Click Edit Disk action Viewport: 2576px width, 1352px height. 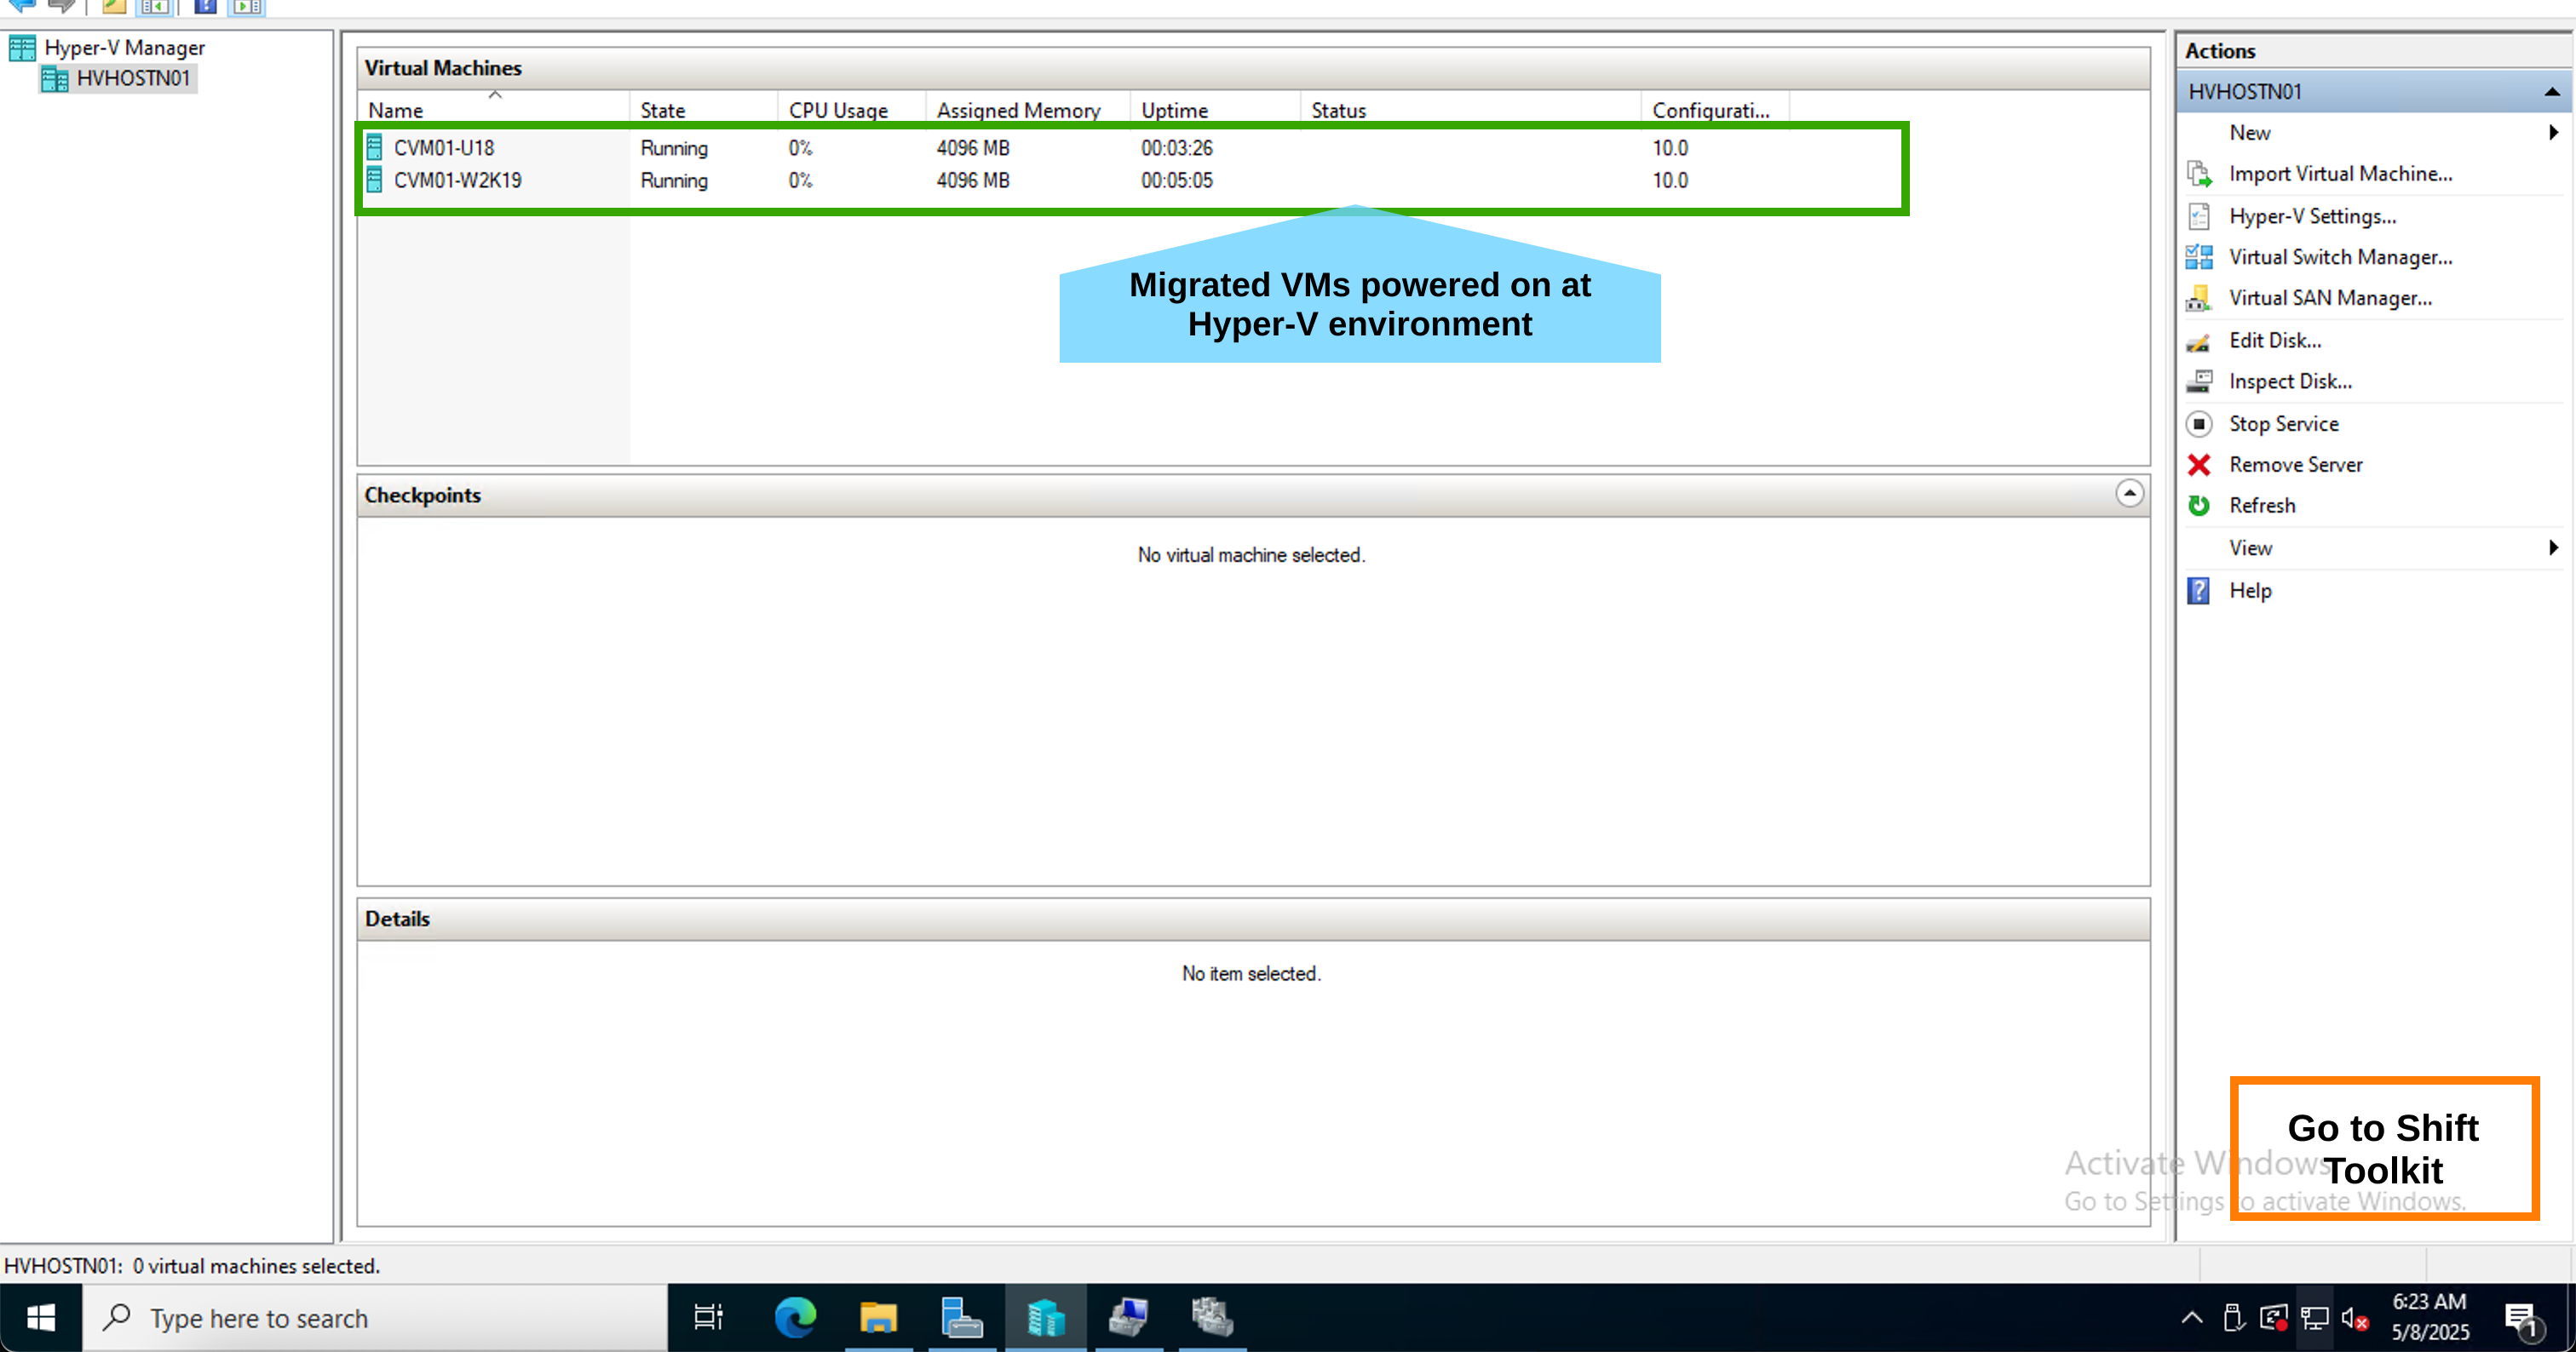tap(2275, 341)
